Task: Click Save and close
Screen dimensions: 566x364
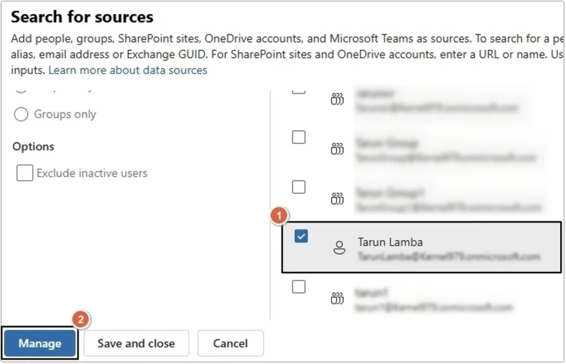Action: coord(136,343)
